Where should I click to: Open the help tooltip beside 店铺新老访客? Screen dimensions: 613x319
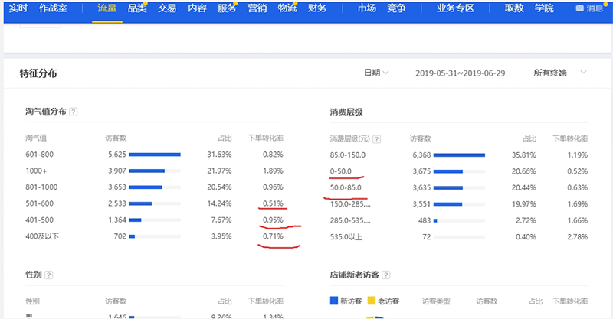point(395,274)
